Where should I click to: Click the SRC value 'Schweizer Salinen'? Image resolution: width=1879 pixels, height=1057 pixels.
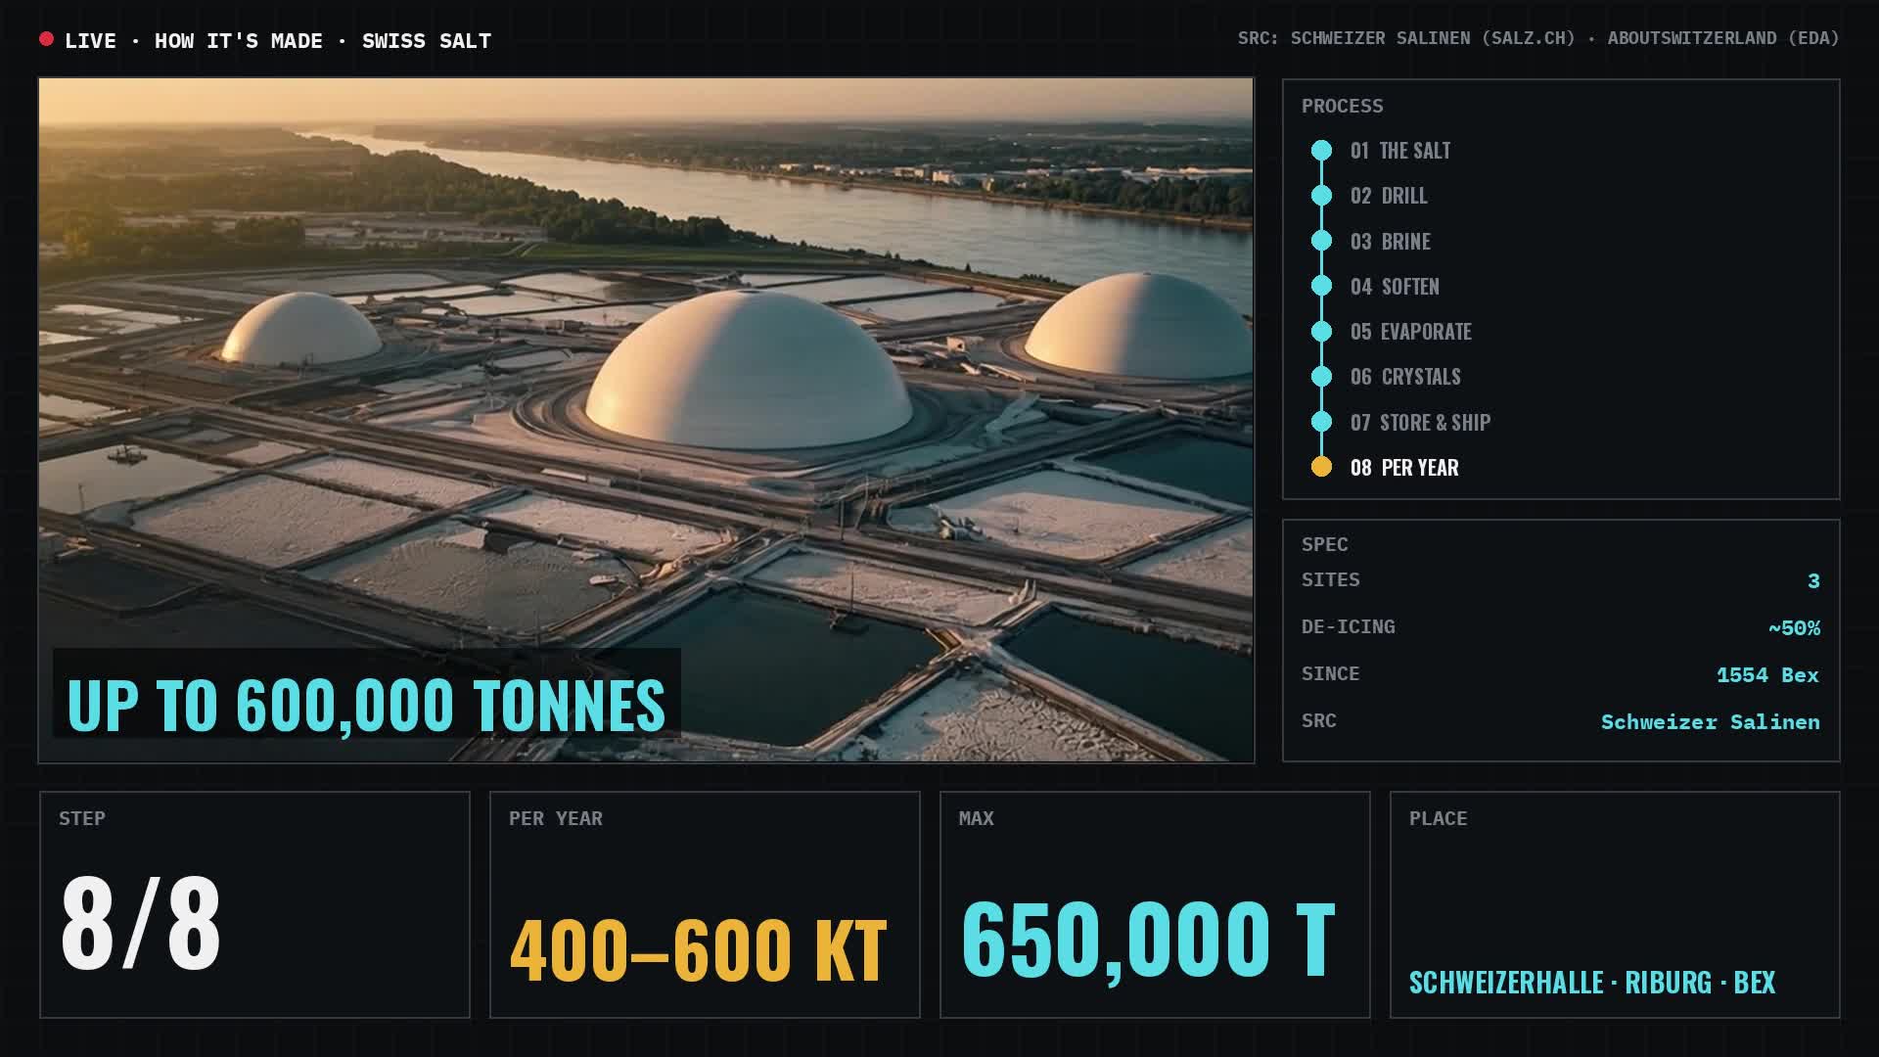pyautogui.click(x=1710, y=721)
